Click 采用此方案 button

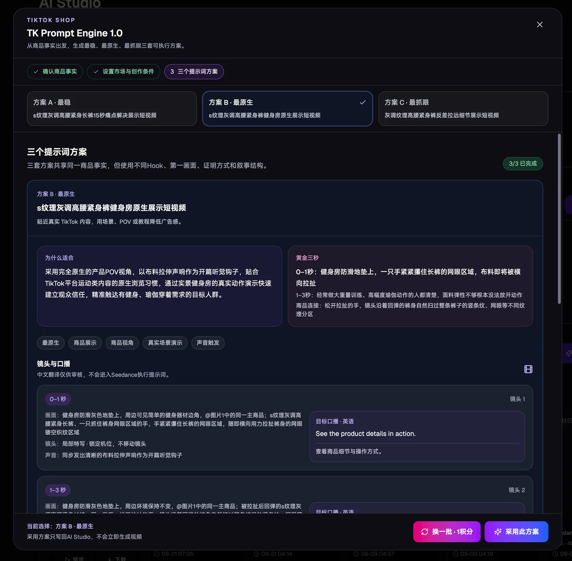[516, 532]
